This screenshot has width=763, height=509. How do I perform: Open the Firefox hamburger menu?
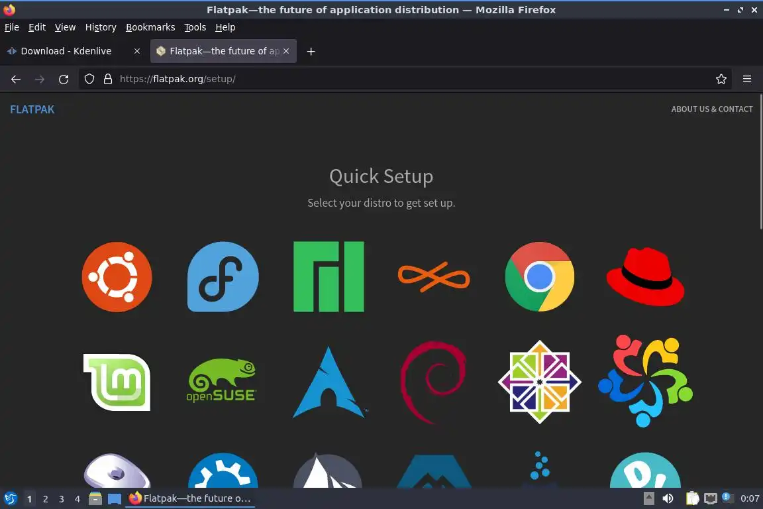[747, 79]
